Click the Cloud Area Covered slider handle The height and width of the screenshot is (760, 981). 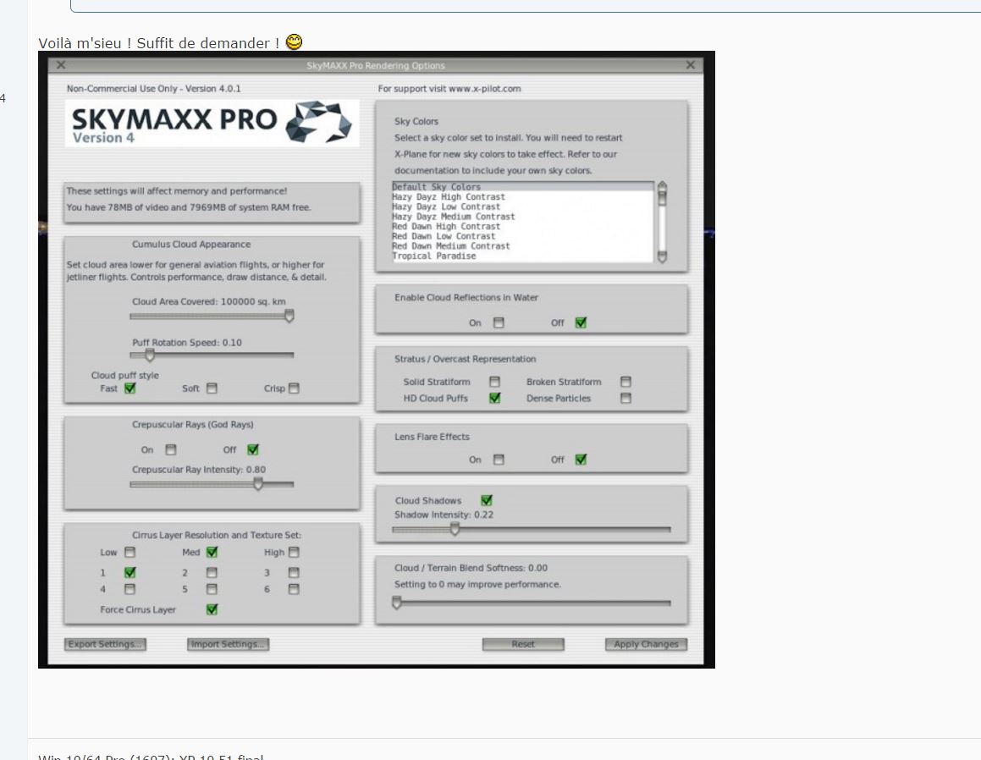(289, 316)
